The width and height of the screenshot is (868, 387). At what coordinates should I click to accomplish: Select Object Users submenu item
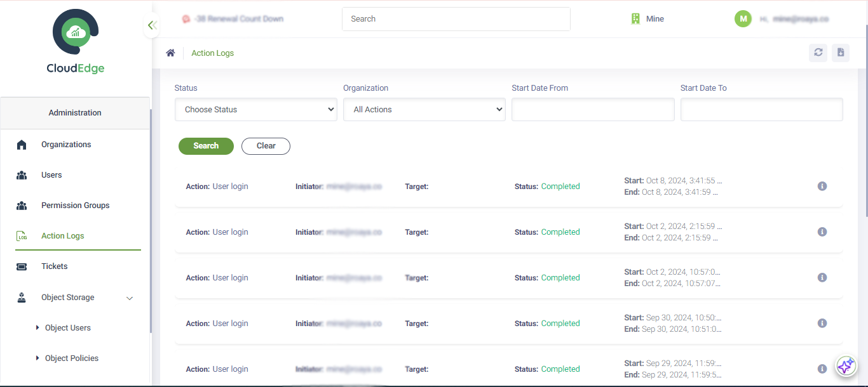pyautogui.click(x=68, y=328)
